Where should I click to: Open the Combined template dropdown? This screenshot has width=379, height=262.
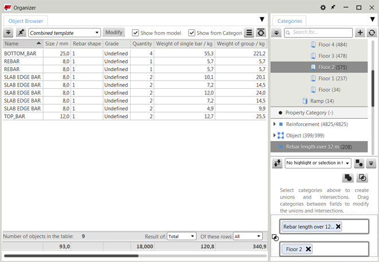pyautogui.click(x=64, y=33)
